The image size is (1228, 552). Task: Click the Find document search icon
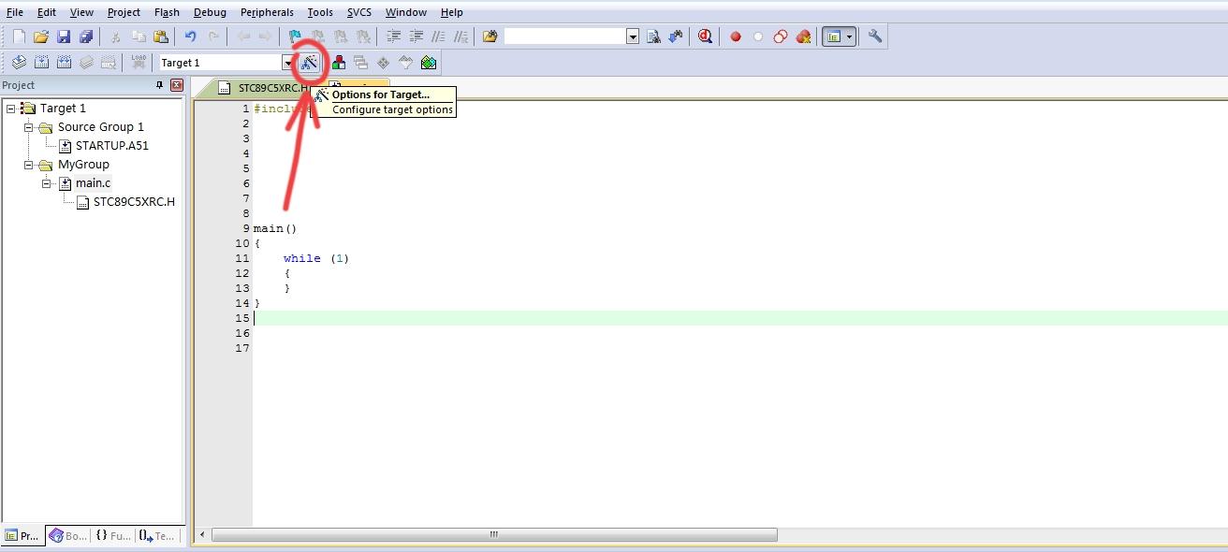click(653, 36)
